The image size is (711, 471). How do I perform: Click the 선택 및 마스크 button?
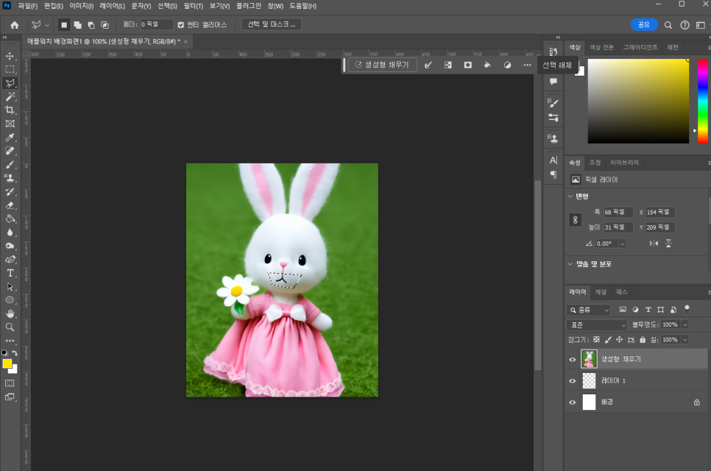(x=271, y=24)
